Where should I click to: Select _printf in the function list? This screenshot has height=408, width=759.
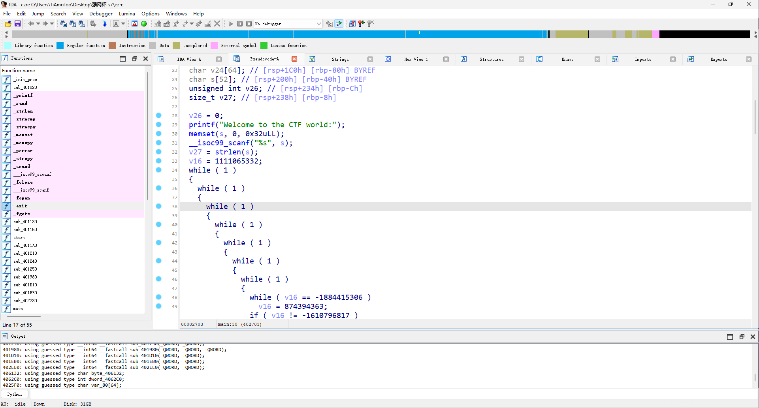[x=73, y=95]
